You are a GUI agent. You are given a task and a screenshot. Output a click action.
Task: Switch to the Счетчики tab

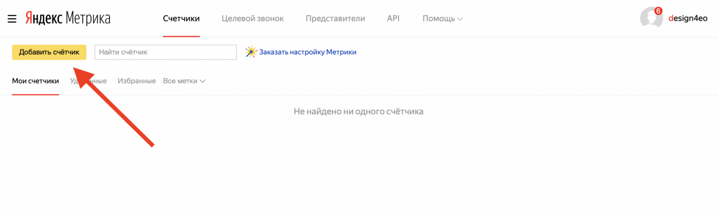click(x=181, y=19)
